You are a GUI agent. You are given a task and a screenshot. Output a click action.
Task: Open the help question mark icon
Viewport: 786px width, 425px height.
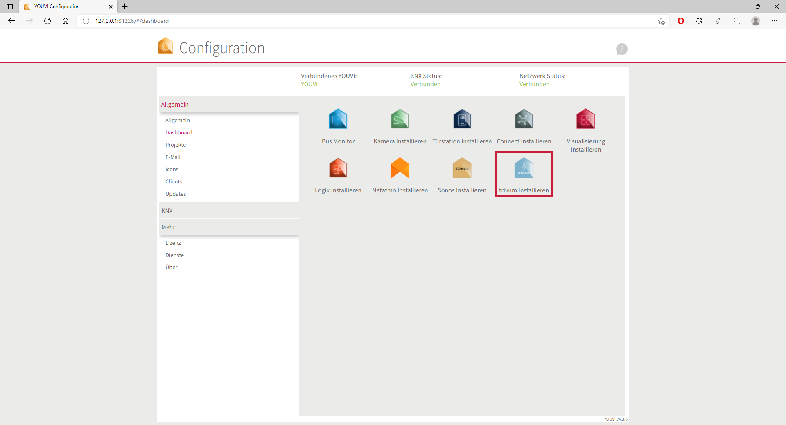click(621, 49)
